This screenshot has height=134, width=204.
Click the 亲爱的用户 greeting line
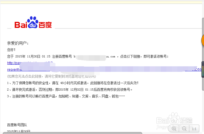pyautogui.click(x=18, y=43)
